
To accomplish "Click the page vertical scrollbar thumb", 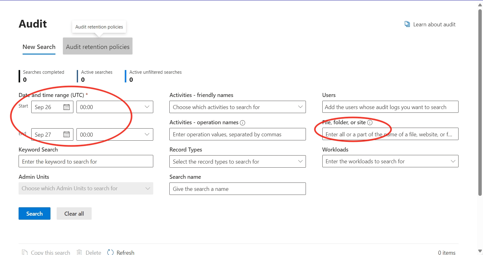I will coord(480,102).
